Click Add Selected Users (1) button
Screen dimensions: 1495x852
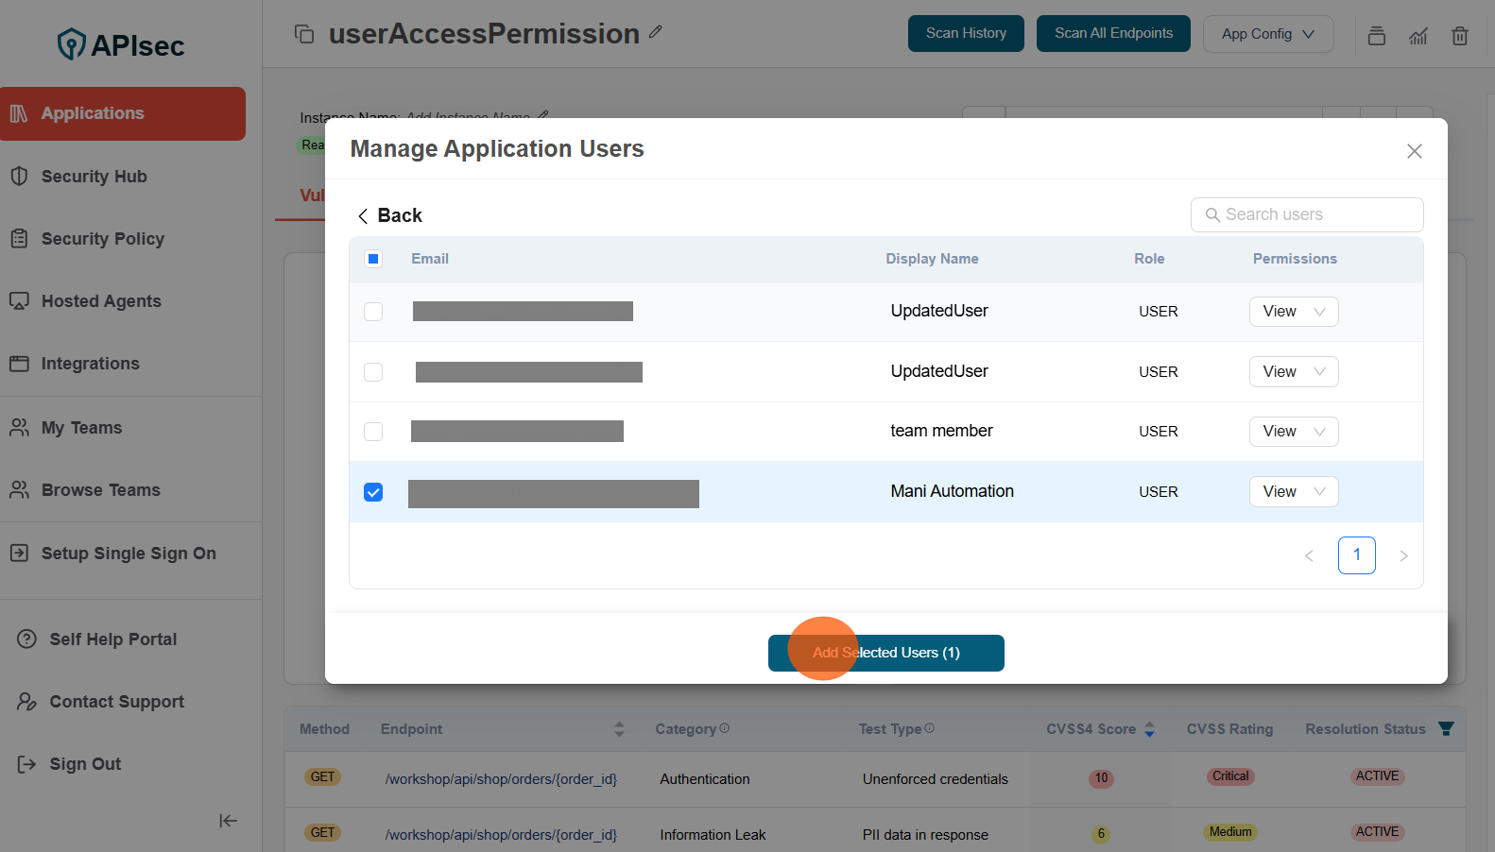(885, 653)
